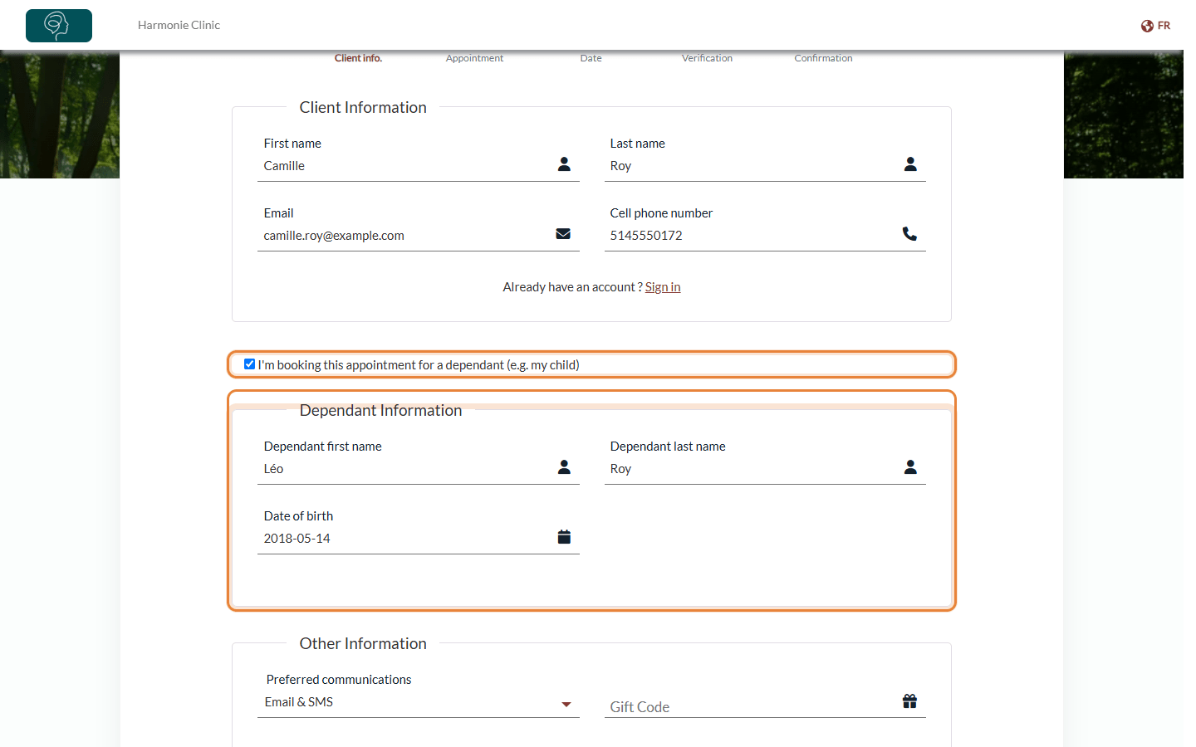Click person icon in Dependant last name field
The image size is (1196, 747).
pyautogui.click(x=910, y=467)
